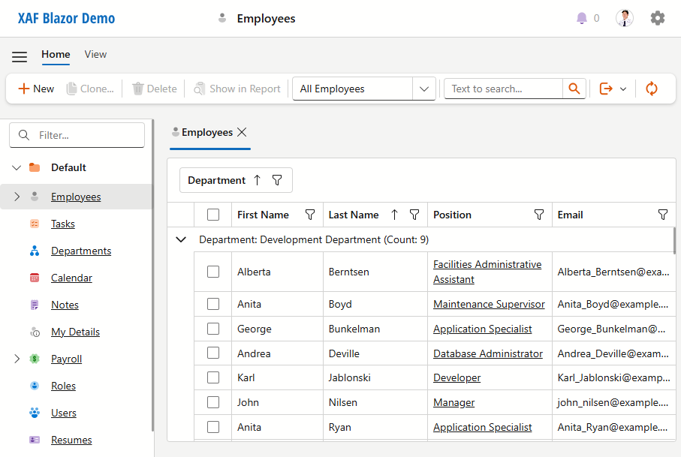Screen dimensions: 681x457
Task: Click the Roles icon in sidebar
Action: (35, 386)
